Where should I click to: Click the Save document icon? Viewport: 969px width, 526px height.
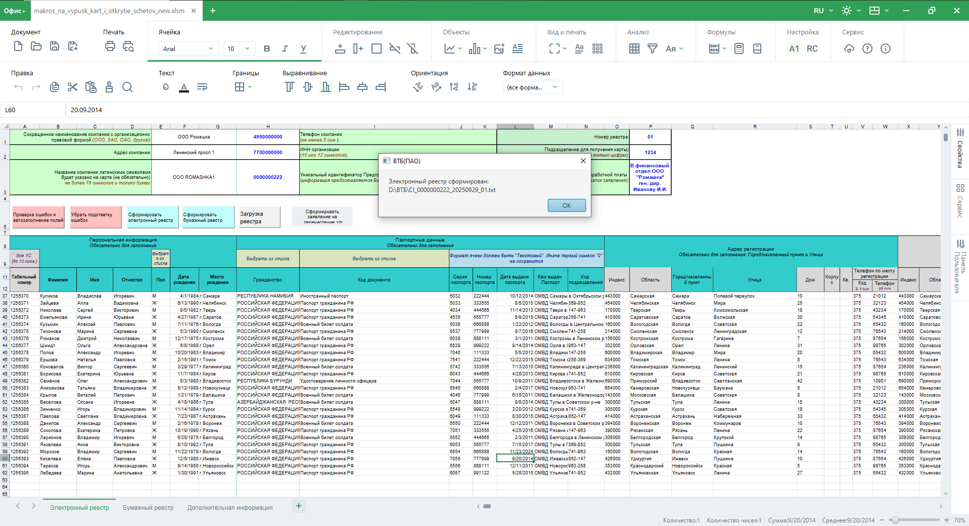[x=55, y=47]
